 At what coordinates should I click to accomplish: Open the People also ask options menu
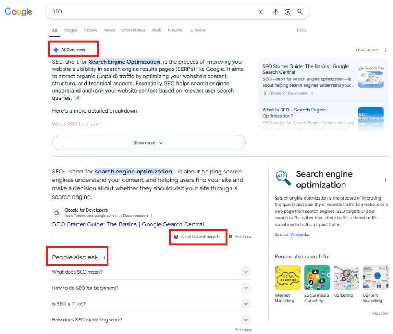pyautogui.click(x=104, y=257)
